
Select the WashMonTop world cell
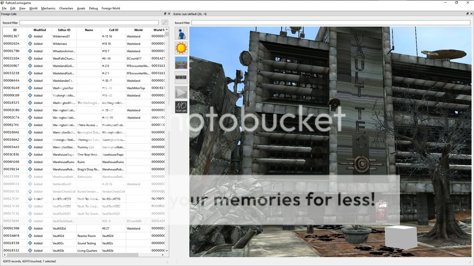pyautogui.click(x=138, y=88)
